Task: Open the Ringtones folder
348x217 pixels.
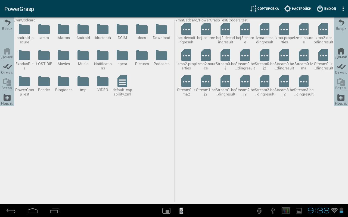Action: pos(64,84)
